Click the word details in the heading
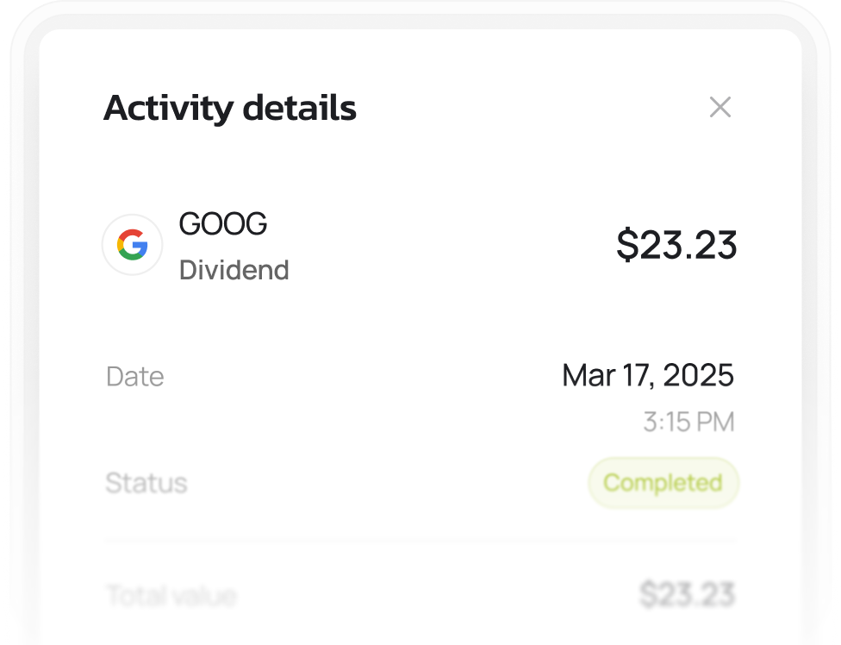 [299, 109]
